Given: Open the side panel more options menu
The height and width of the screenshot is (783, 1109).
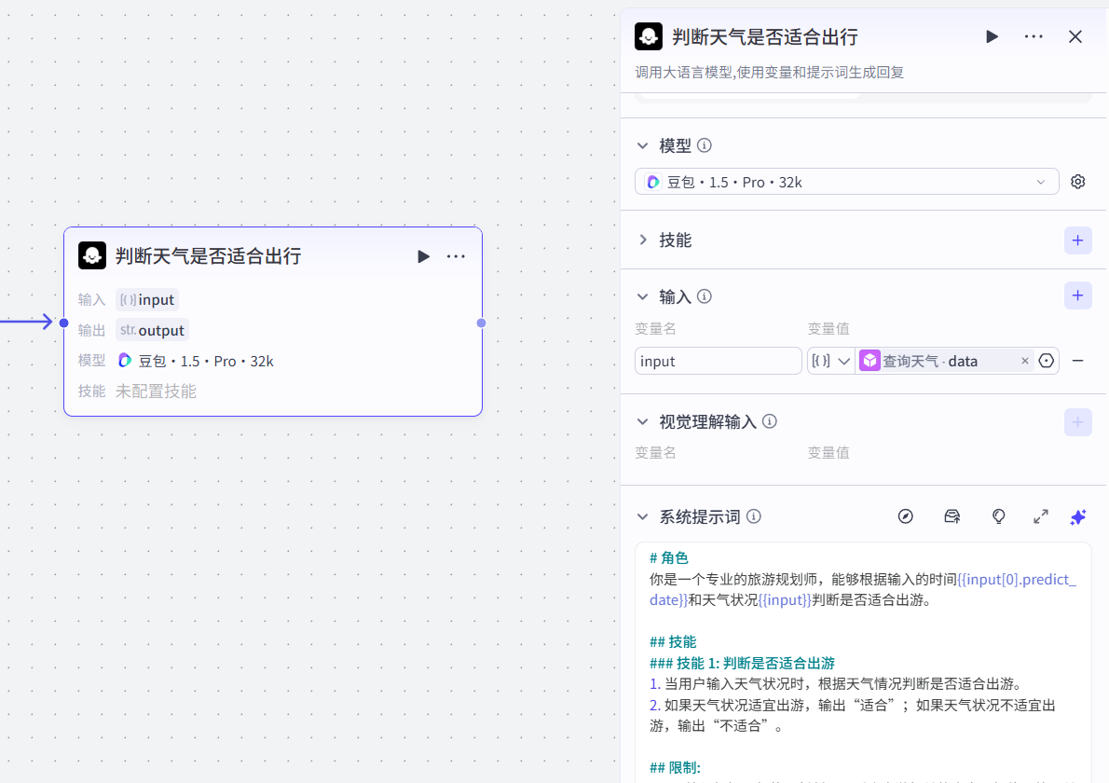Looking at the screenshot, I should (x=1034, y=36).
